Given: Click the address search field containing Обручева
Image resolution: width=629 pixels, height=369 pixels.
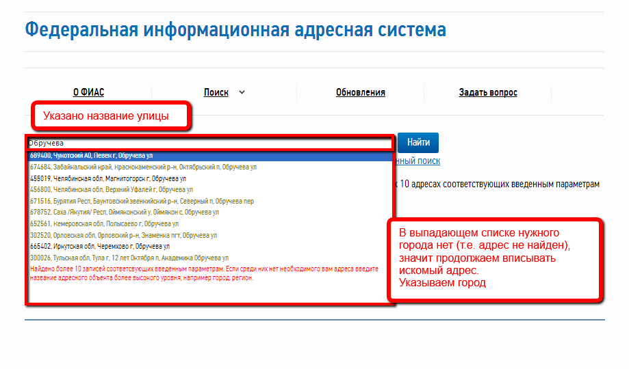Looking at the screenshot, I should [209, 143].
